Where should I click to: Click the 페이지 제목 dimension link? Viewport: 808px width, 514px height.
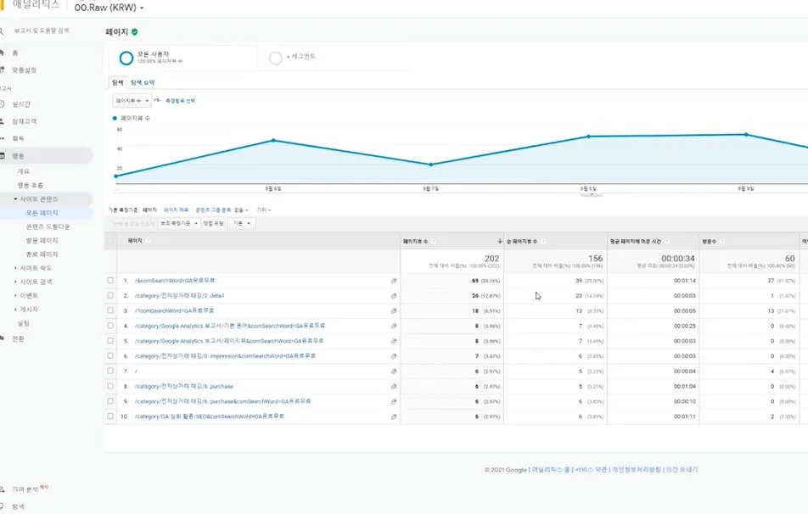coord(177,210)
